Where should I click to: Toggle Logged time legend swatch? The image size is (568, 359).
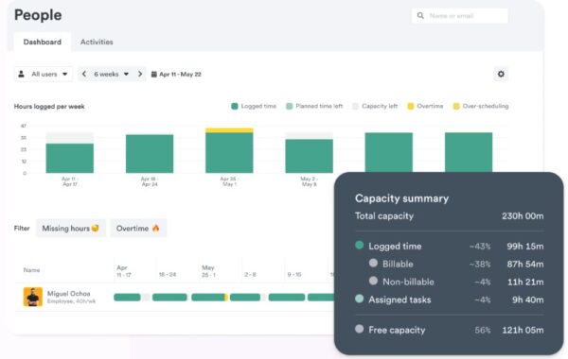(235, 107)
